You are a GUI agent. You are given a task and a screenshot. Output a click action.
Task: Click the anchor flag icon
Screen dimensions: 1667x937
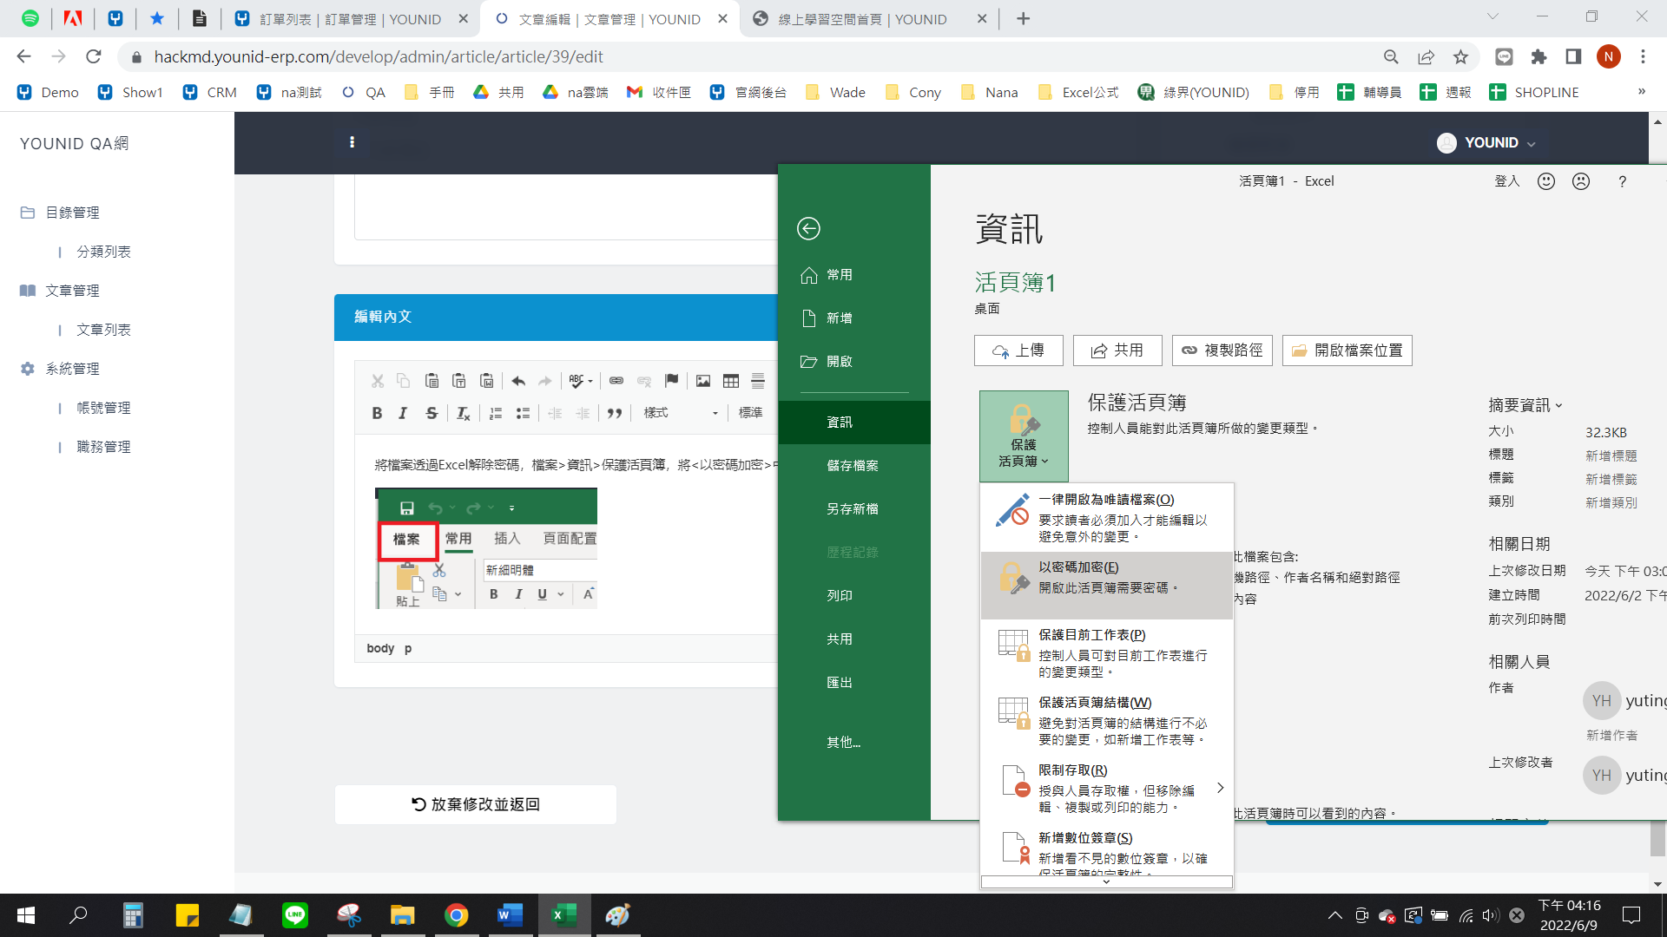671,381
